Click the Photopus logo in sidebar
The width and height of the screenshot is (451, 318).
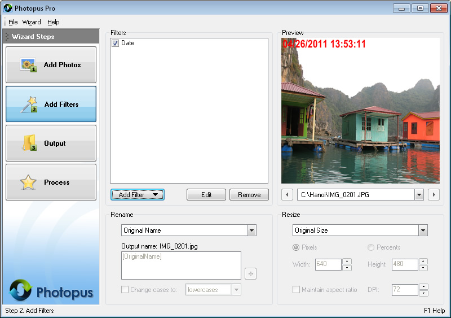pos(20,290)
